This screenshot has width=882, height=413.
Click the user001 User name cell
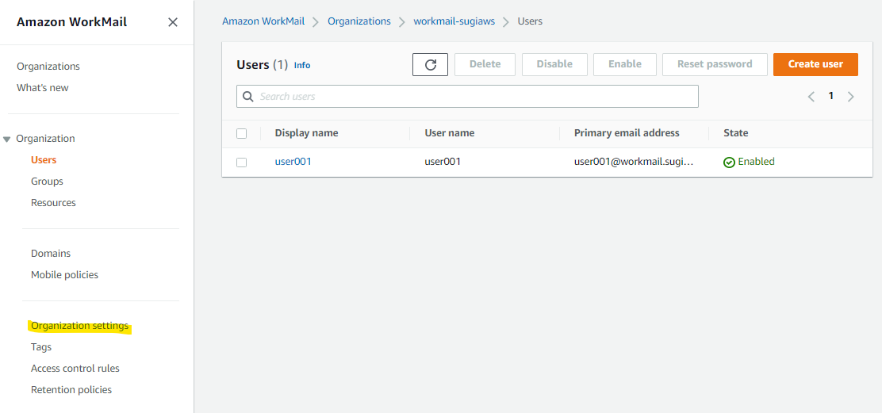coord(443,162)
